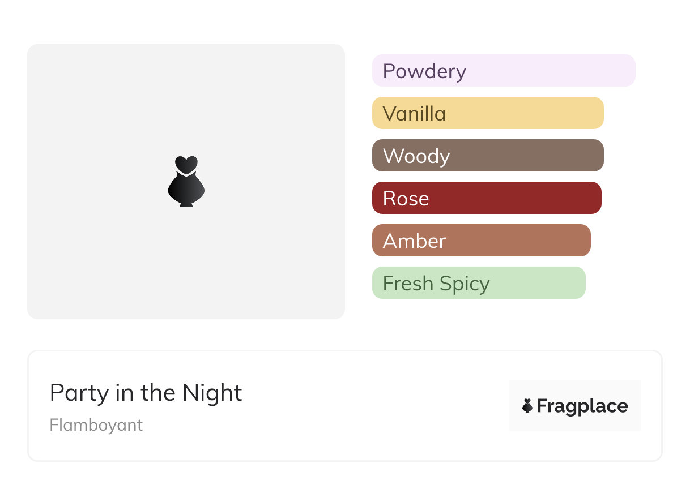Click the Fragplace logo badge
Image resolution: width=690 pixels, height=489 pixels.
[575, 406]
